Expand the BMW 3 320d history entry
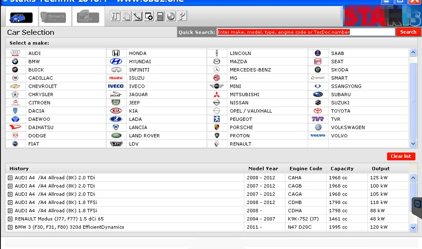 click(10, 227)
